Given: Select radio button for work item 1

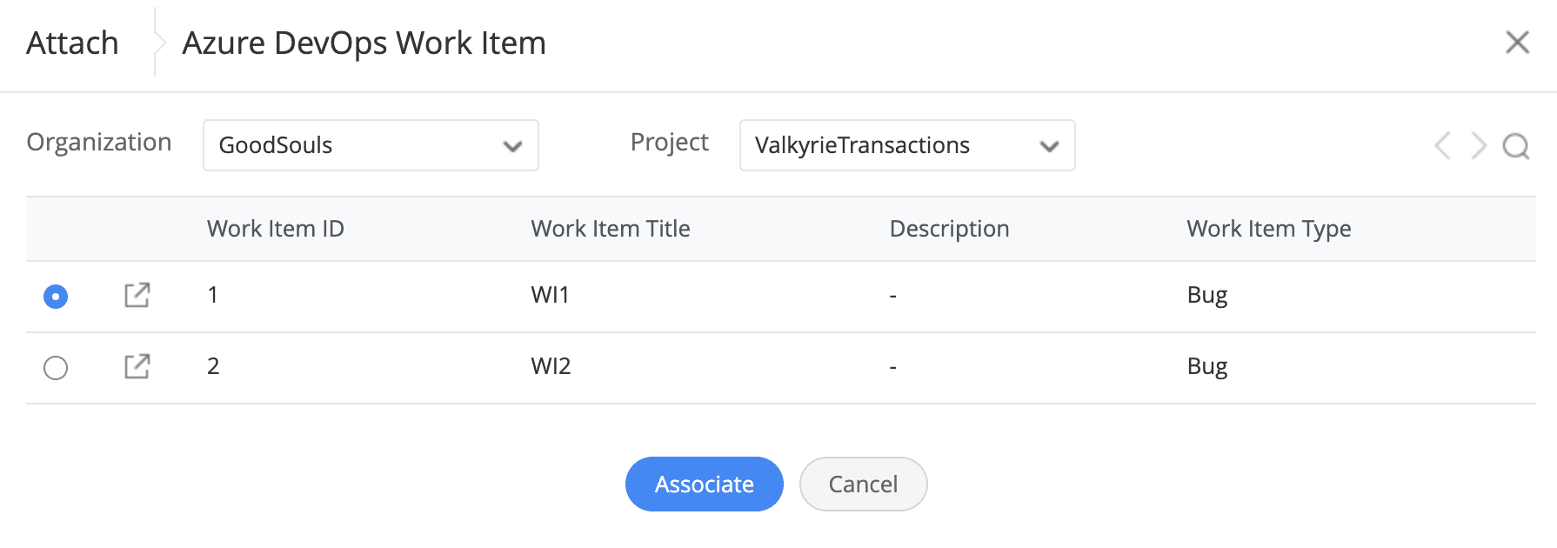Looking at the screenshot, I should click(x=56, y=297).
